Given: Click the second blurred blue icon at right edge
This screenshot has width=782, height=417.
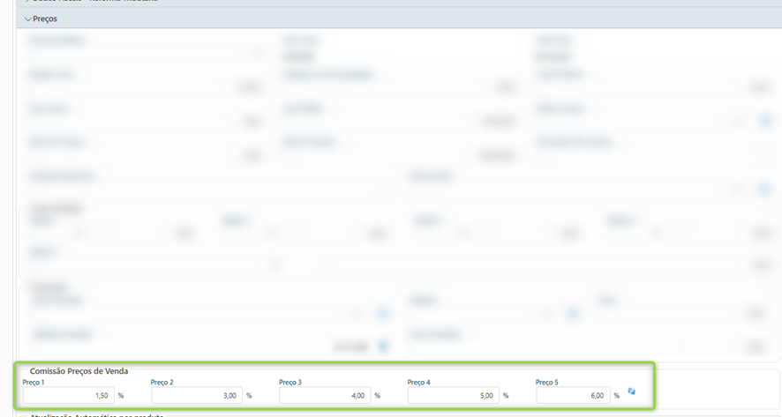Looking at the screenshot, I should (x=765, y=189).
